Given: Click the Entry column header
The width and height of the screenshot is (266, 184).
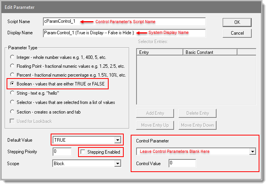Looking at the screenshot, I should tap(159, 52).
